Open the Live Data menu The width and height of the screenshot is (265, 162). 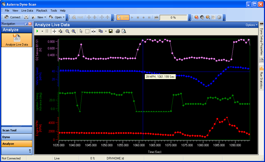click(27, 11)
